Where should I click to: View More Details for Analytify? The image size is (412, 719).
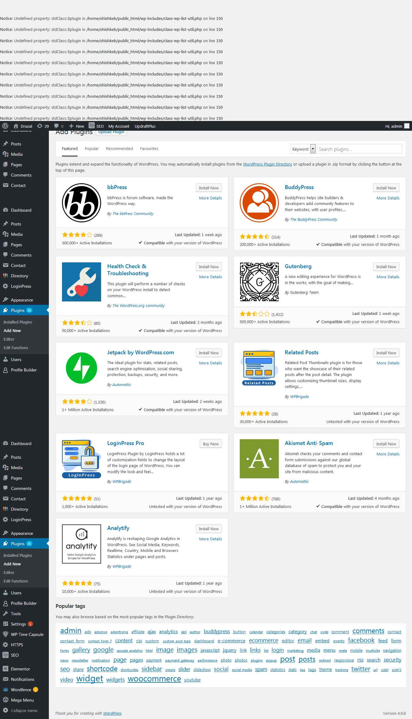(x=210, y=539)
